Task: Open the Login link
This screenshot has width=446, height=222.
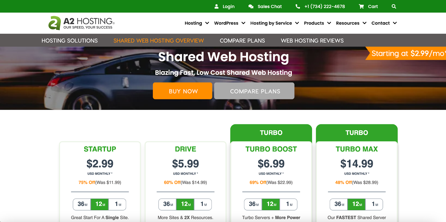Action: point(228,6)
